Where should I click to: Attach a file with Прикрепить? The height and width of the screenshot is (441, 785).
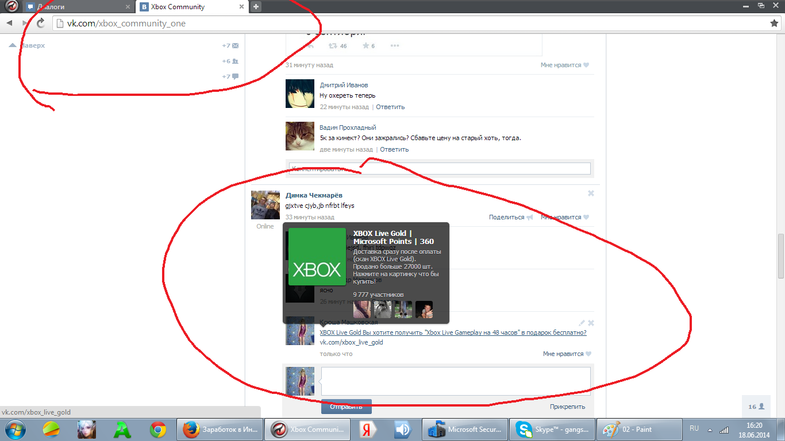(567, 407)
